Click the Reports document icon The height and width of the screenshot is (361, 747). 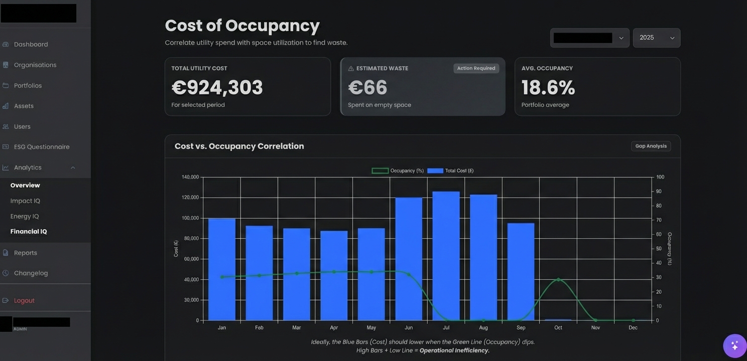point(5,252)
